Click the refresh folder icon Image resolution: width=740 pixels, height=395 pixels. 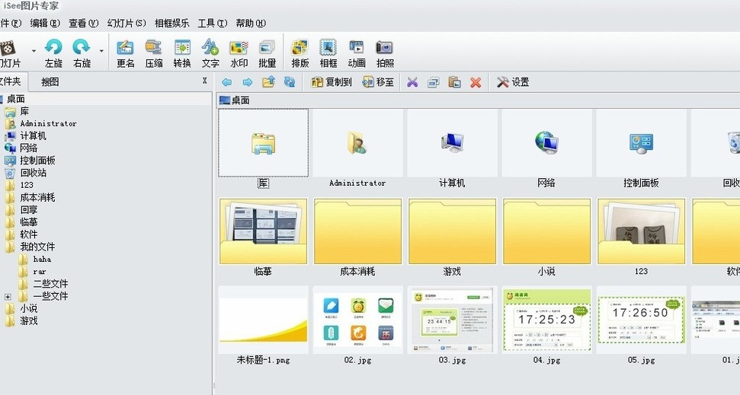290,82
